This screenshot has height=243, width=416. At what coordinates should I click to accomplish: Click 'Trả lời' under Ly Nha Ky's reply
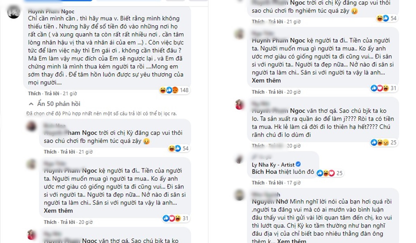point(276,183)
